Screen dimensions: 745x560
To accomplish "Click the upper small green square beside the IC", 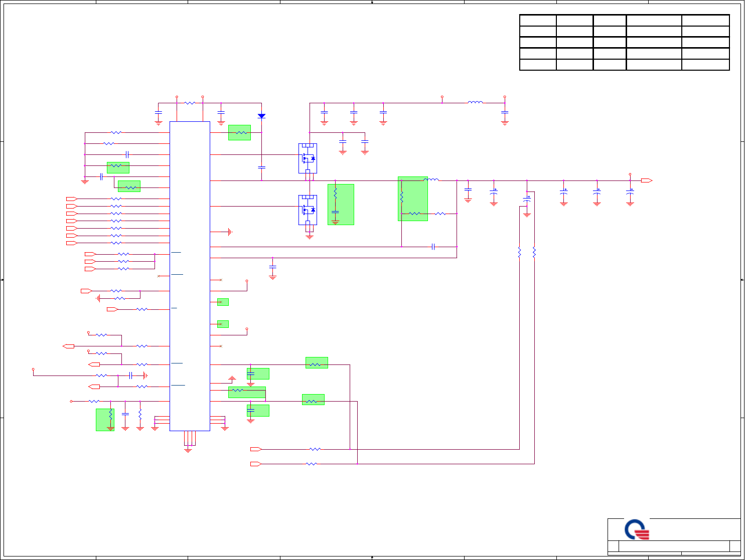I will [x=223, y=302].
